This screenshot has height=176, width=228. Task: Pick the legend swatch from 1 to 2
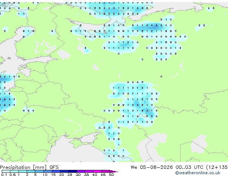click(x=23, y=171)
